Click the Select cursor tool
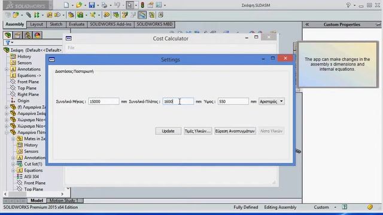Screen dimensions: 383x215 pos(130,5)
